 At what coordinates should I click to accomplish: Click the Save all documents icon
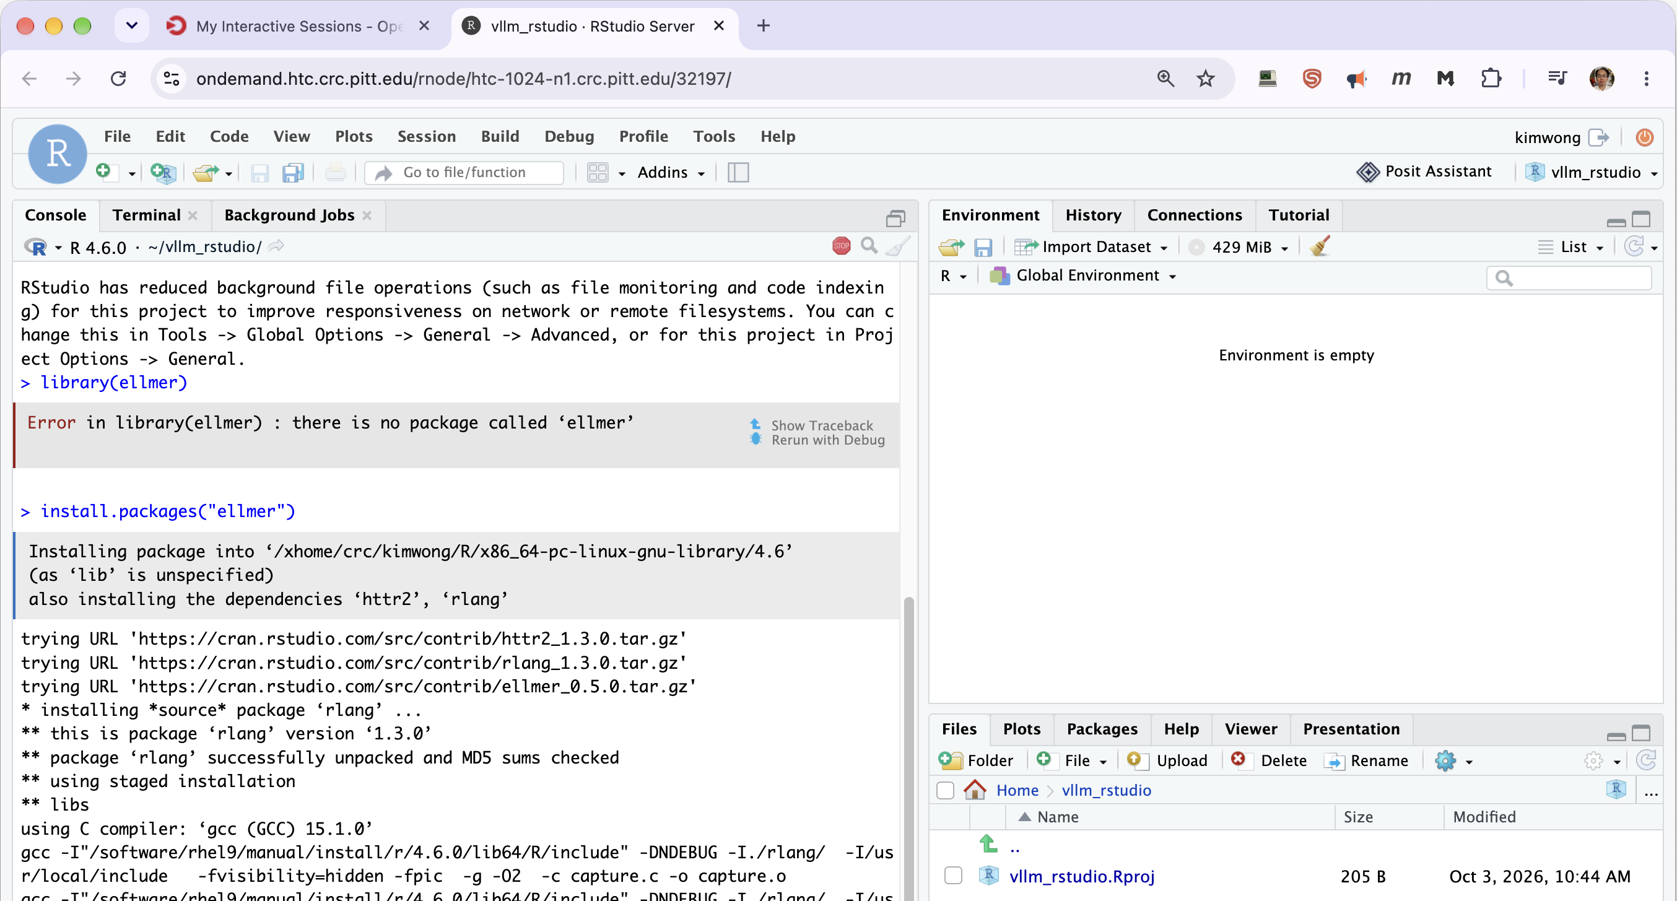click(293, 173)
